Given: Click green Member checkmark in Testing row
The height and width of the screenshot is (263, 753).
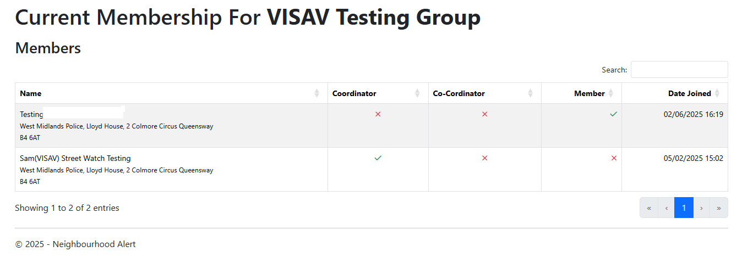Looking at the screenshot, I should tap(614, 114).
